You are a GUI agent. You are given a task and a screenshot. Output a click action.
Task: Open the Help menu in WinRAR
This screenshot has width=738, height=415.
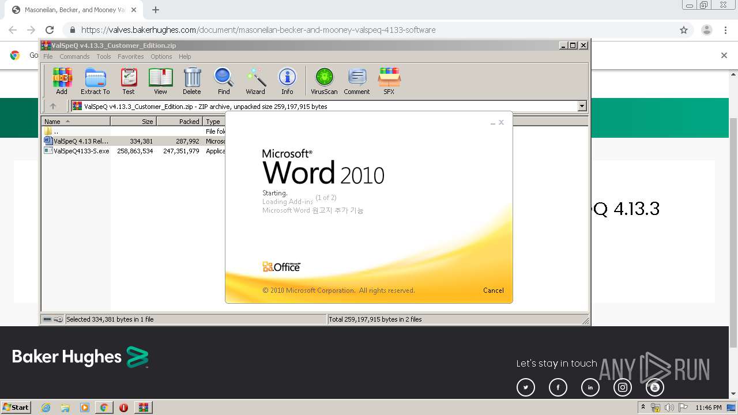[184, 56]
